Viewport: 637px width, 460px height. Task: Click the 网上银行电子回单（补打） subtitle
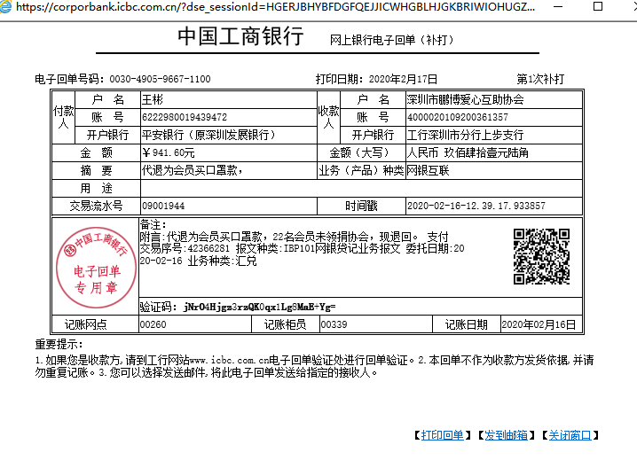pos(391,40)
